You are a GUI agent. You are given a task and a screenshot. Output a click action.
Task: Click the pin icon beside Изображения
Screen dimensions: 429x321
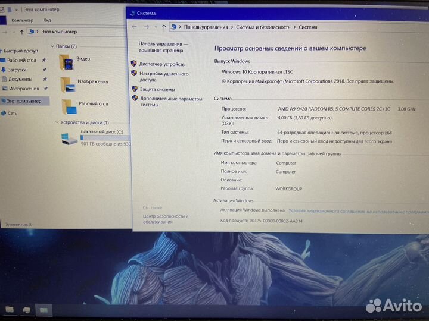[46, 89]
